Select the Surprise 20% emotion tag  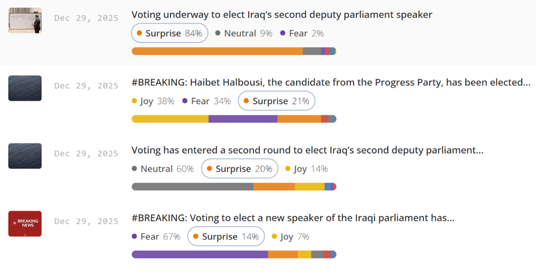239,169
